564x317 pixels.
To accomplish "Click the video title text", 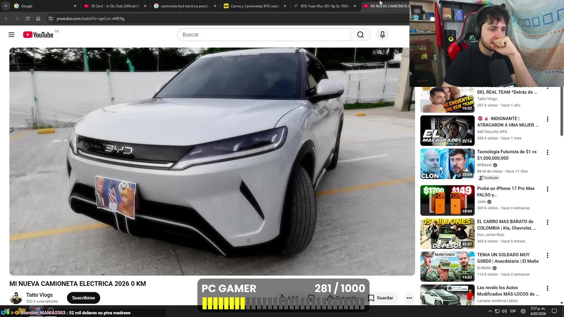I will point(78,284).
